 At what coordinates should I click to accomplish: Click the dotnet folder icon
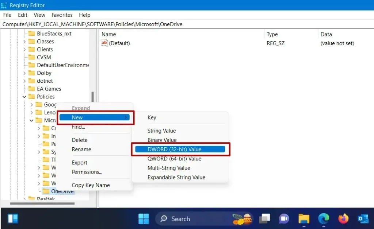tap(31, 81)
